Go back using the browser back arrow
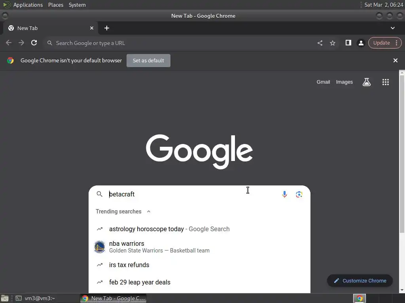This screenshot has width=405, height=303. (9, 43)
